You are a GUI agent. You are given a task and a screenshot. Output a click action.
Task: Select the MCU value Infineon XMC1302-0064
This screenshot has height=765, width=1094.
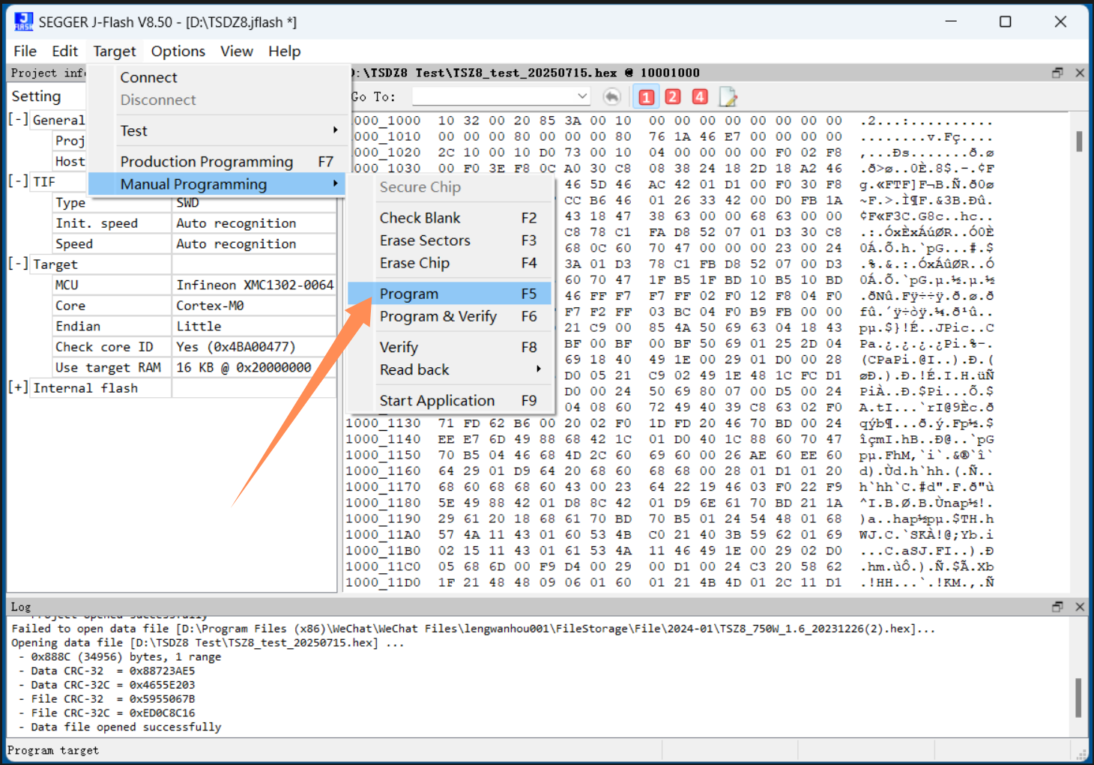pyautogui.click(x=255, y=285)
